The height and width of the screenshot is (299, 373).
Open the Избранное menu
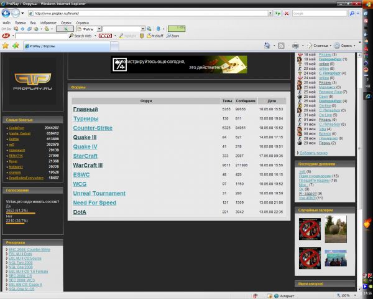[x=48, y=23]
